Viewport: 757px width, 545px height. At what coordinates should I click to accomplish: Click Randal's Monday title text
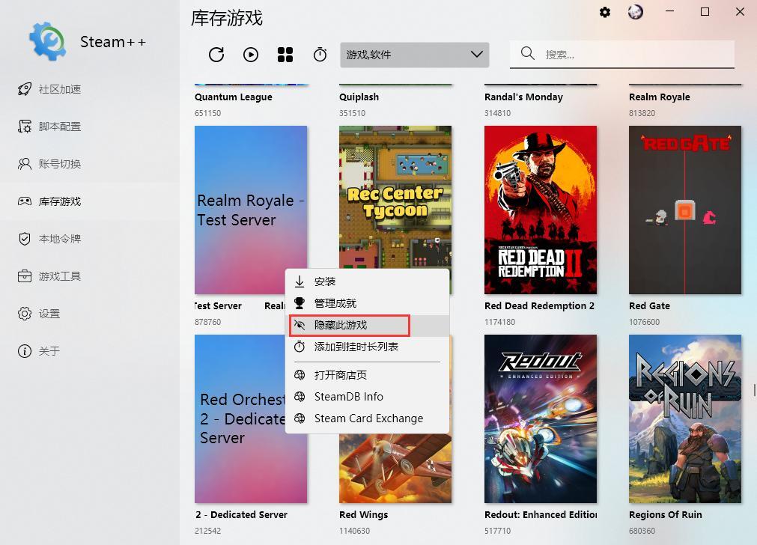pos(523,97)
